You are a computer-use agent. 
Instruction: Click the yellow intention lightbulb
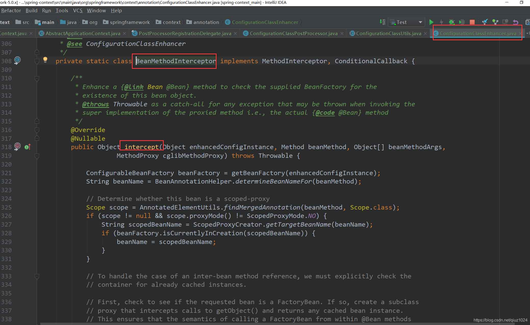(x=45, y=60)
